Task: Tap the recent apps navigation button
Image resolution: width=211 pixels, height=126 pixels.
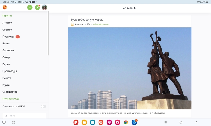Action: pyautogui.click(x=166, y=122)
